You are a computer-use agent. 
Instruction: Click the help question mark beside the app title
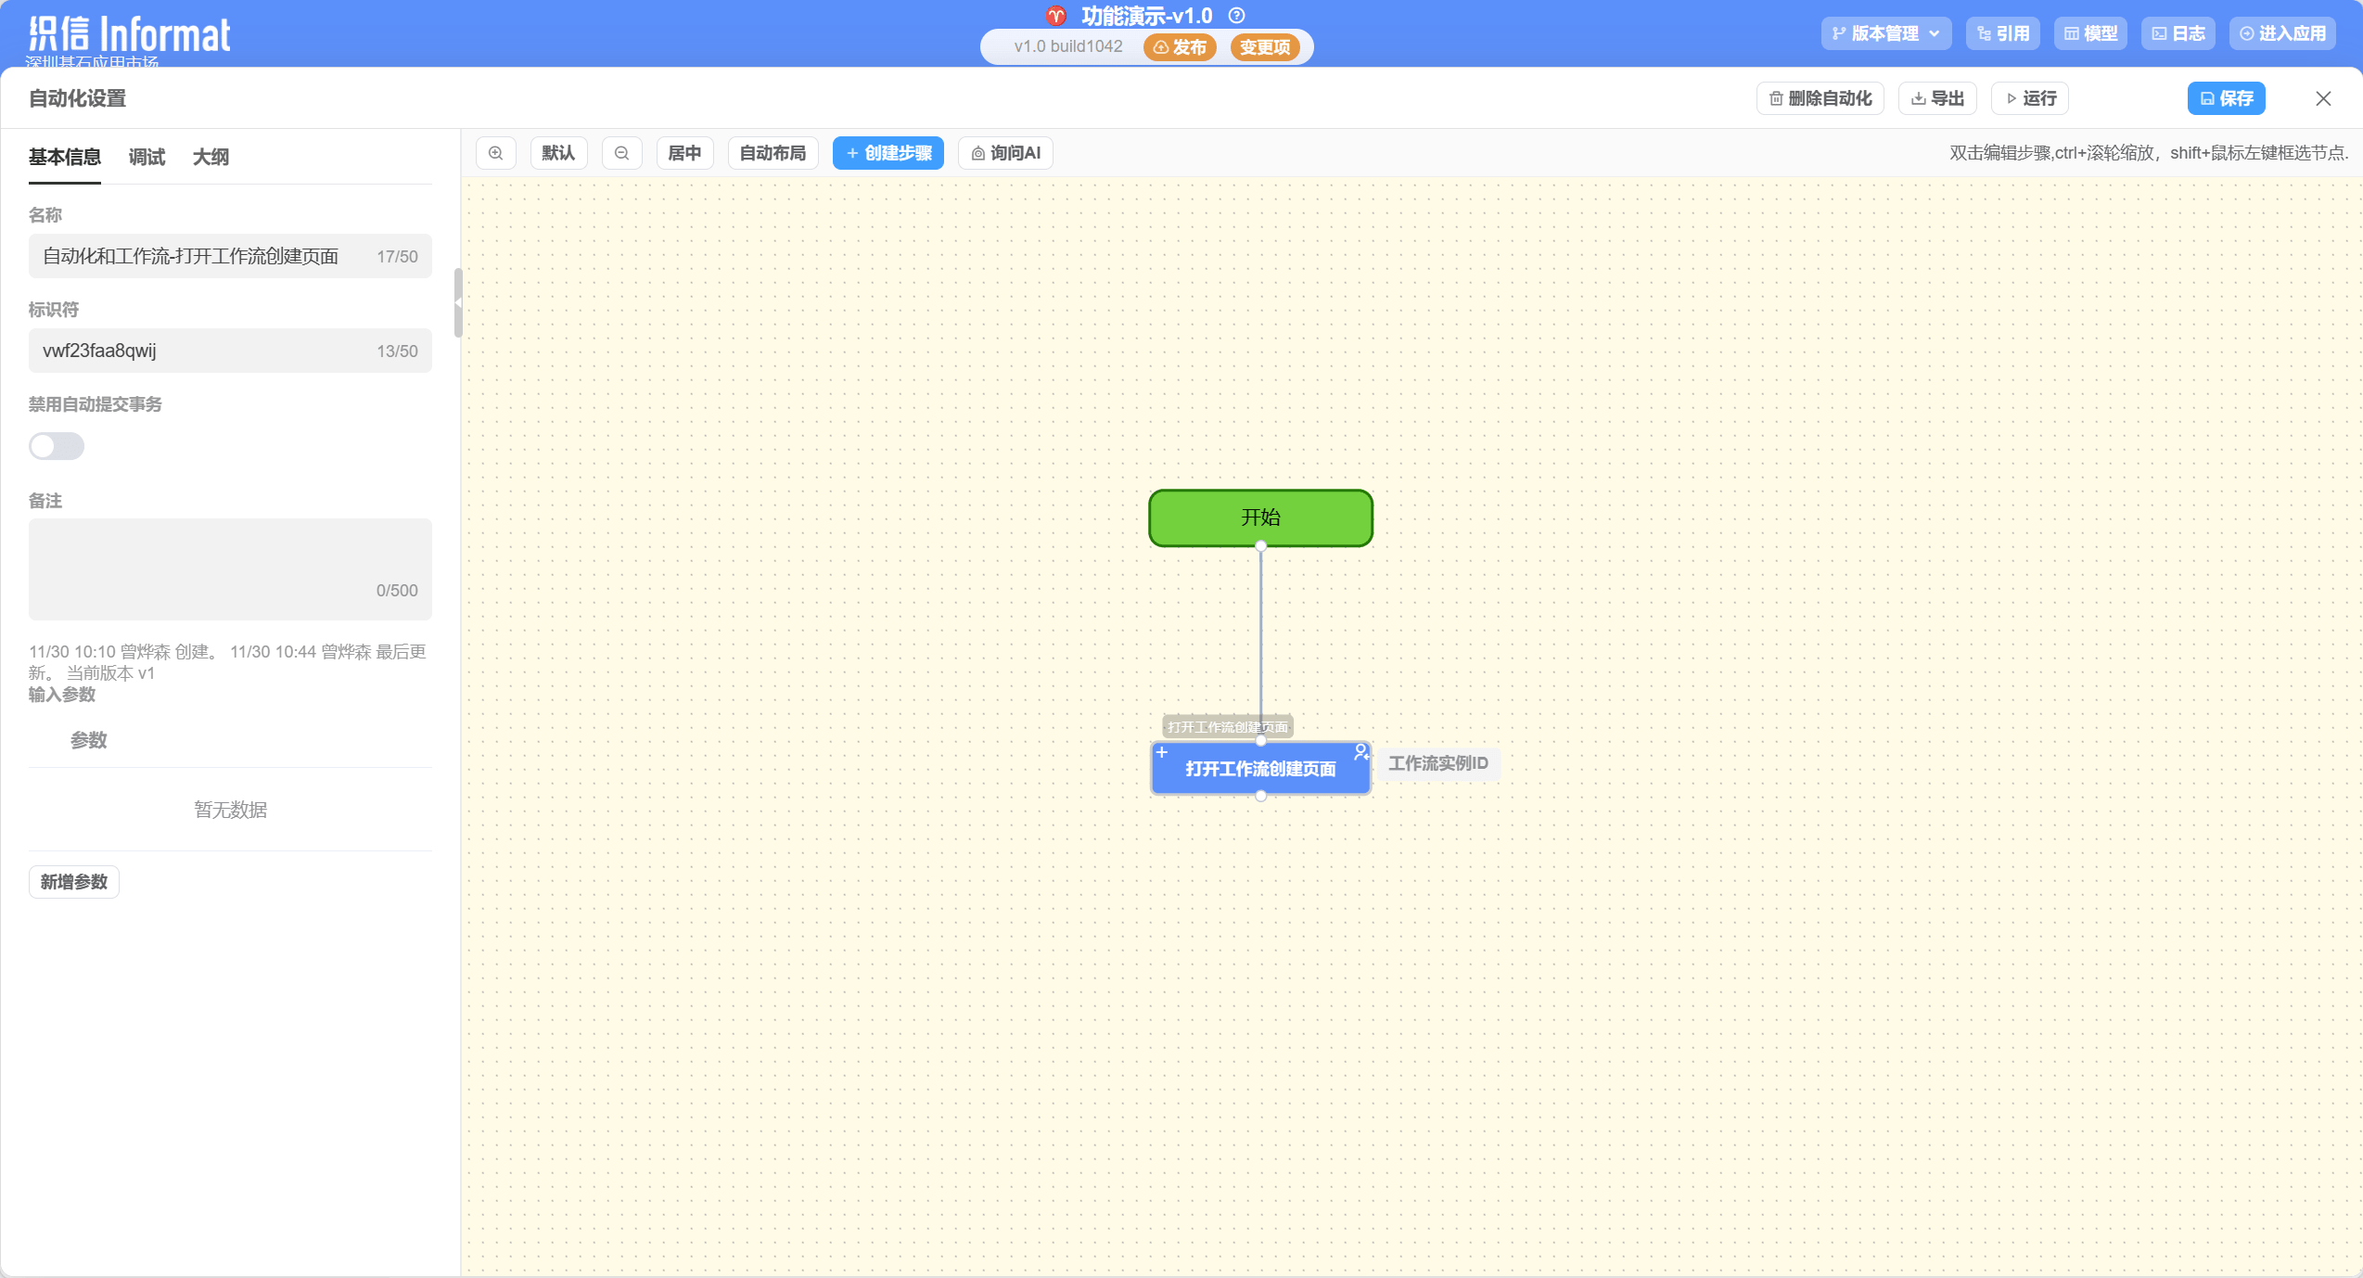(1236, 16)
